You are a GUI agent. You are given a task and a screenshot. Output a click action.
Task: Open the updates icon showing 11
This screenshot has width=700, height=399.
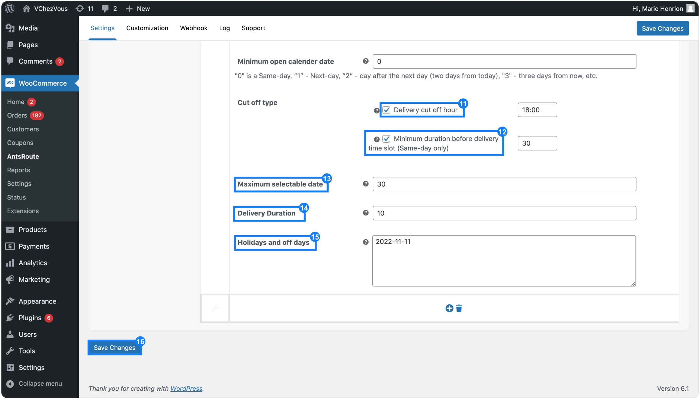point(80,8)
